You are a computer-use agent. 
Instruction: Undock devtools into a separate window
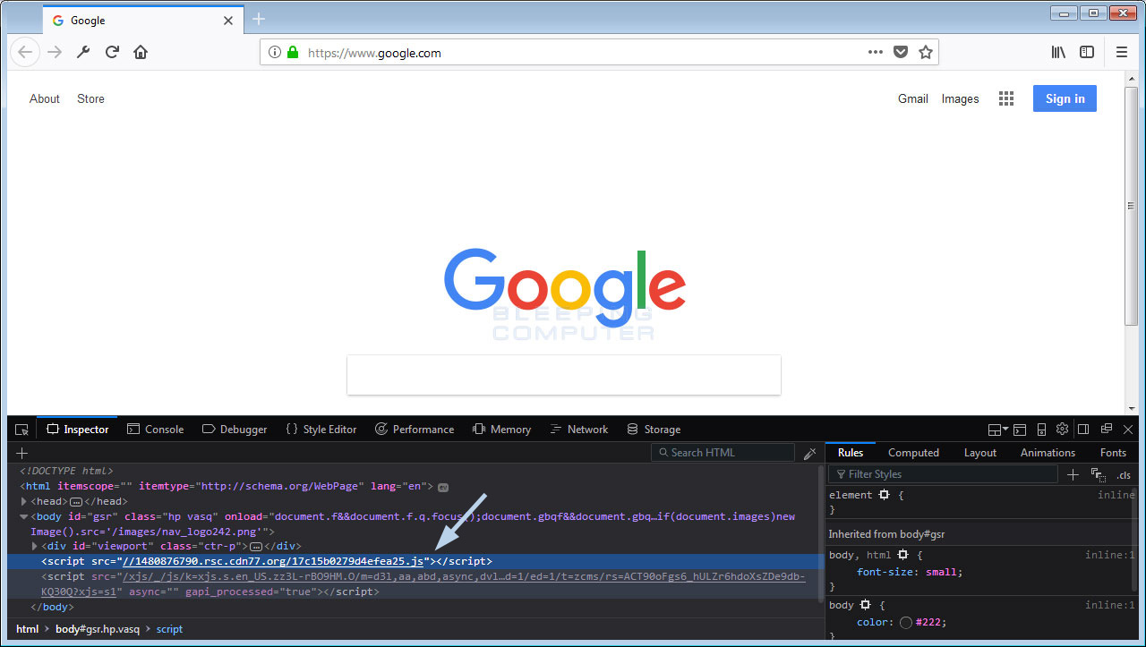click(1107, 430)
